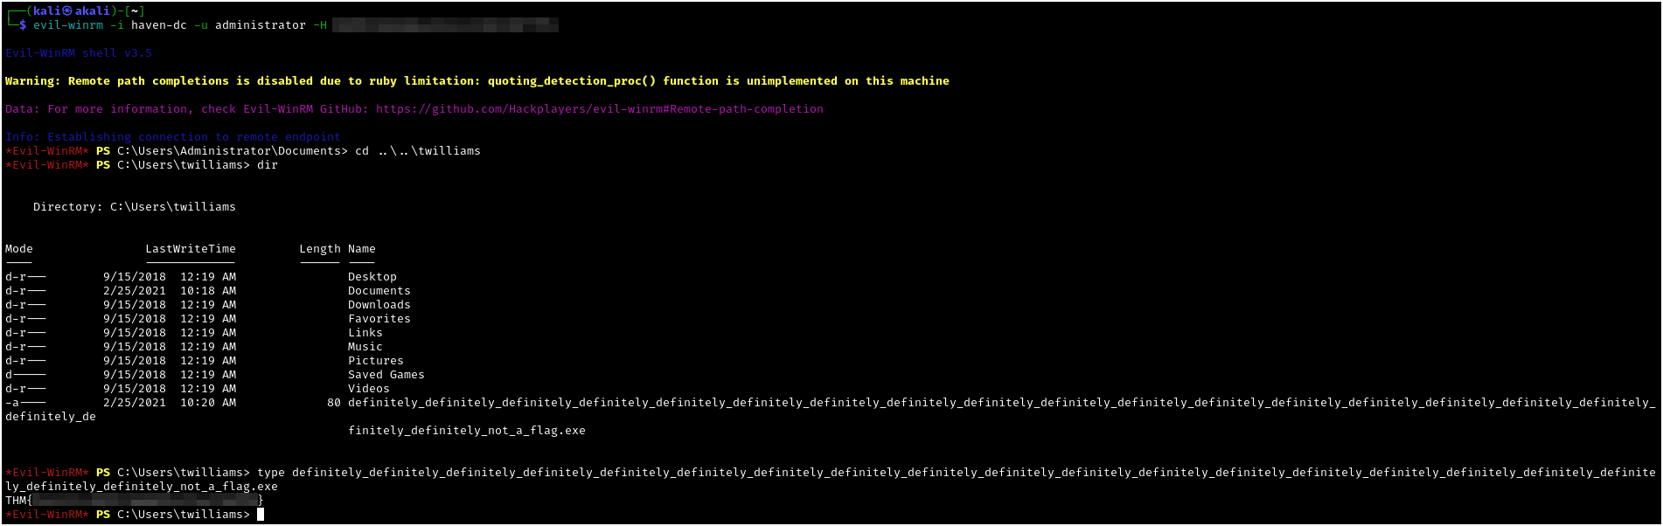
Task: Click the Links directory entry
Action: (x=365, y=333)
